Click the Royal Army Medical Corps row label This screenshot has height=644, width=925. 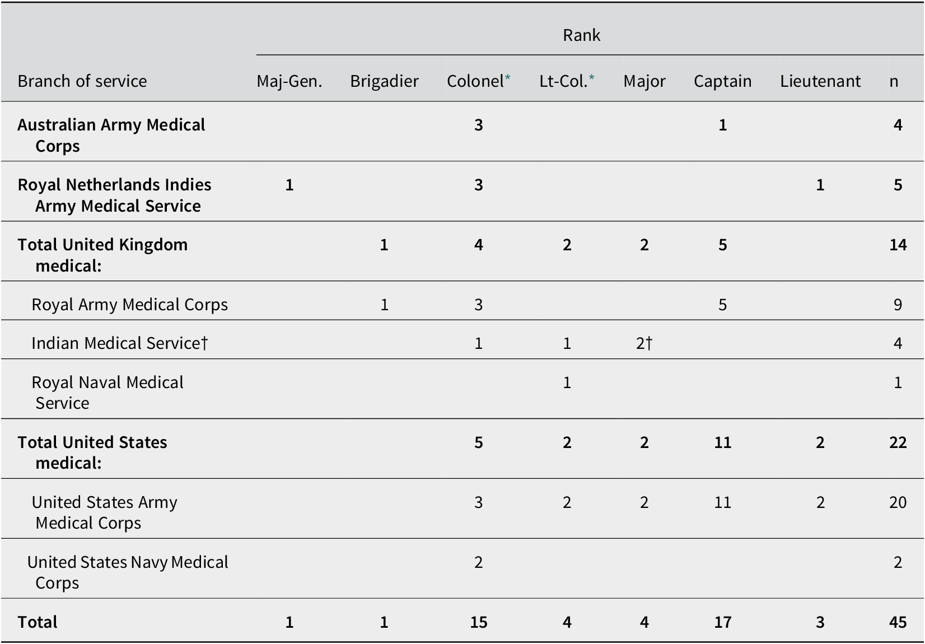click(x=130, y=304)
